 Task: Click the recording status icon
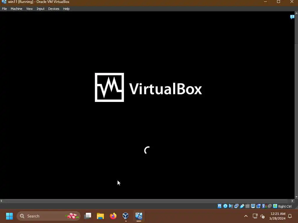(x=258, y=206)
